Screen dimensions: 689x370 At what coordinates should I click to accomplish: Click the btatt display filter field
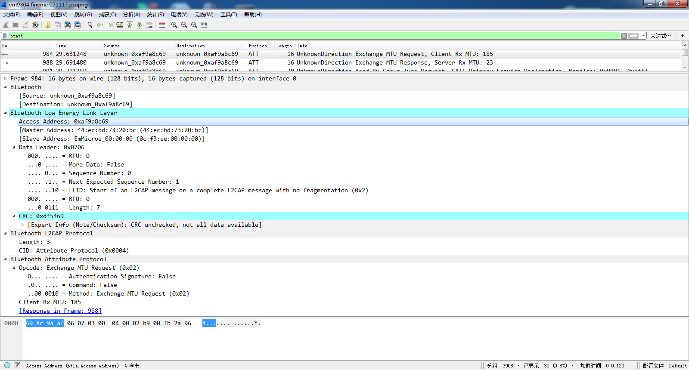(x=314, y=36)
